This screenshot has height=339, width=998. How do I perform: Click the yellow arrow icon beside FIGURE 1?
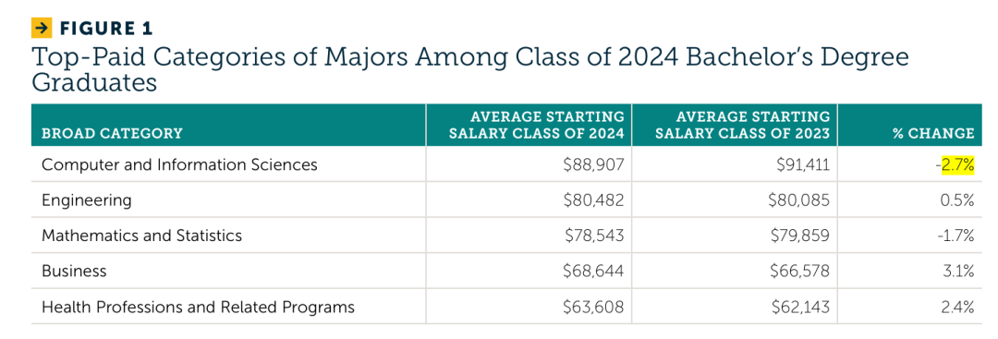click(x=42, y=29)
